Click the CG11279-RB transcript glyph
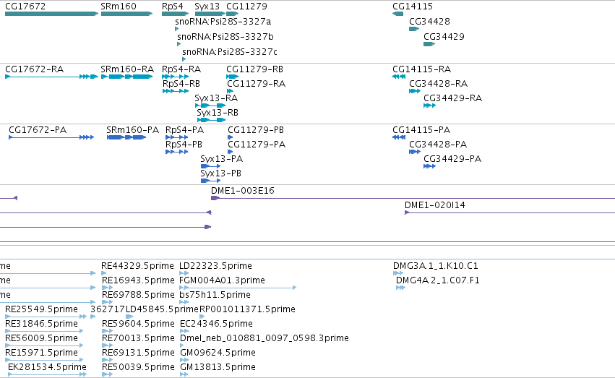The height and width of the screenshot is (378, 615). pos(232,77)
